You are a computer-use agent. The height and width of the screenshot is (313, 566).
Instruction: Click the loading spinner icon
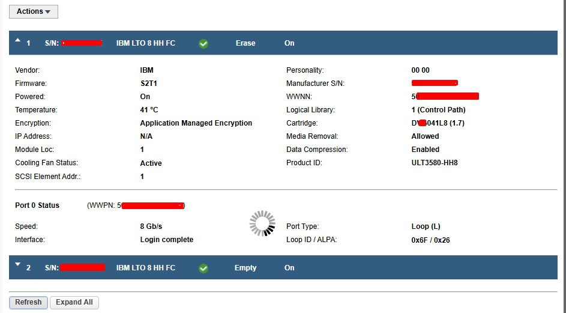pos(262,223)
